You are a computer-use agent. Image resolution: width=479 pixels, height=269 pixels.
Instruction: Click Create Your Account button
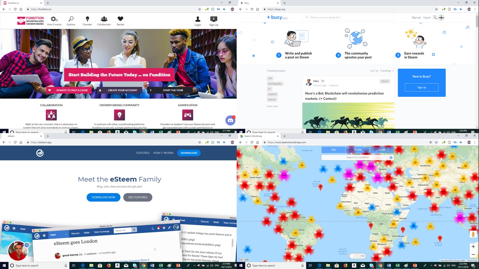pyautogui.click(x=119, y=90)
